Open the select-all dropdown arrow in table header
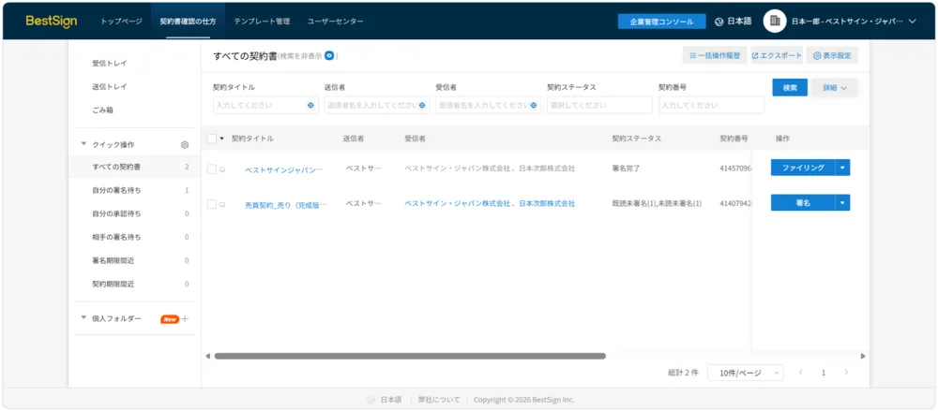The width and height of the screenshot is (938, 411). click(x=222, y=139)
